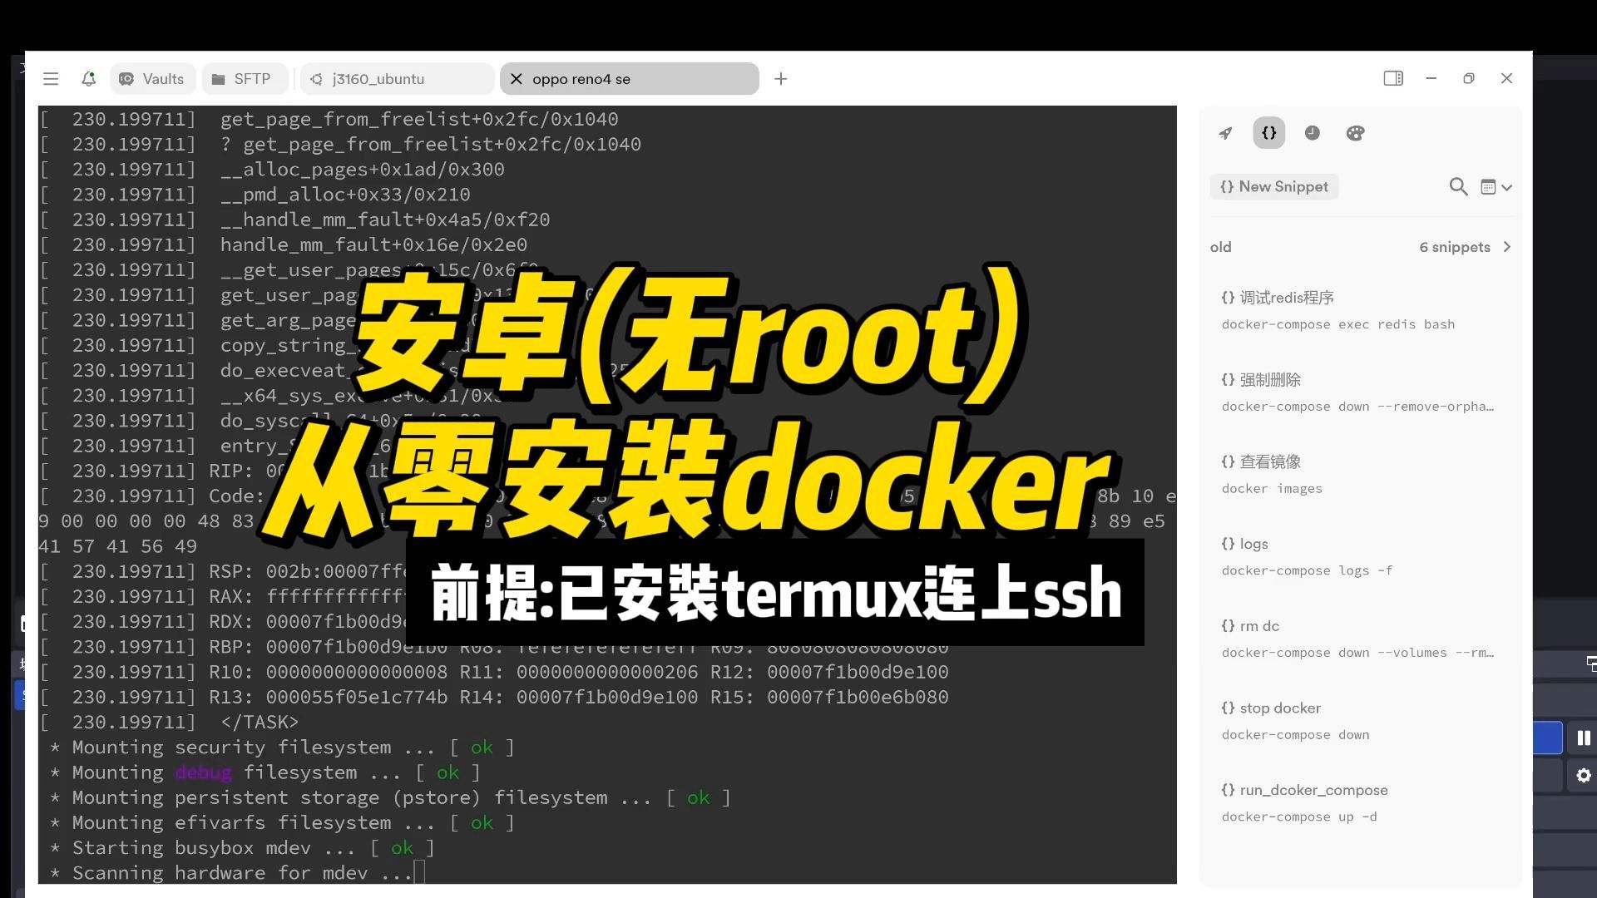Click the notification bell icon
The width and height of the screenshot is (1597, 898).
tap(88, 78)
